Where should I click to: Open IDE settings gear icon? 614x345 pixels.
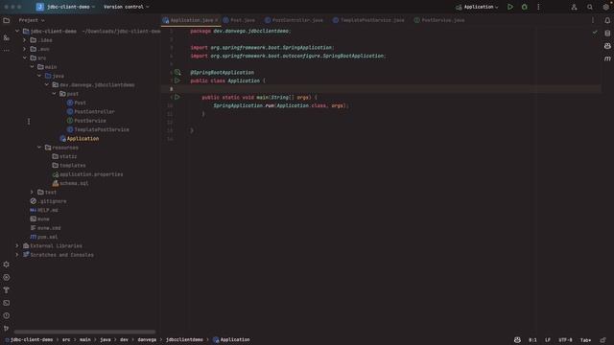(605, 7)
